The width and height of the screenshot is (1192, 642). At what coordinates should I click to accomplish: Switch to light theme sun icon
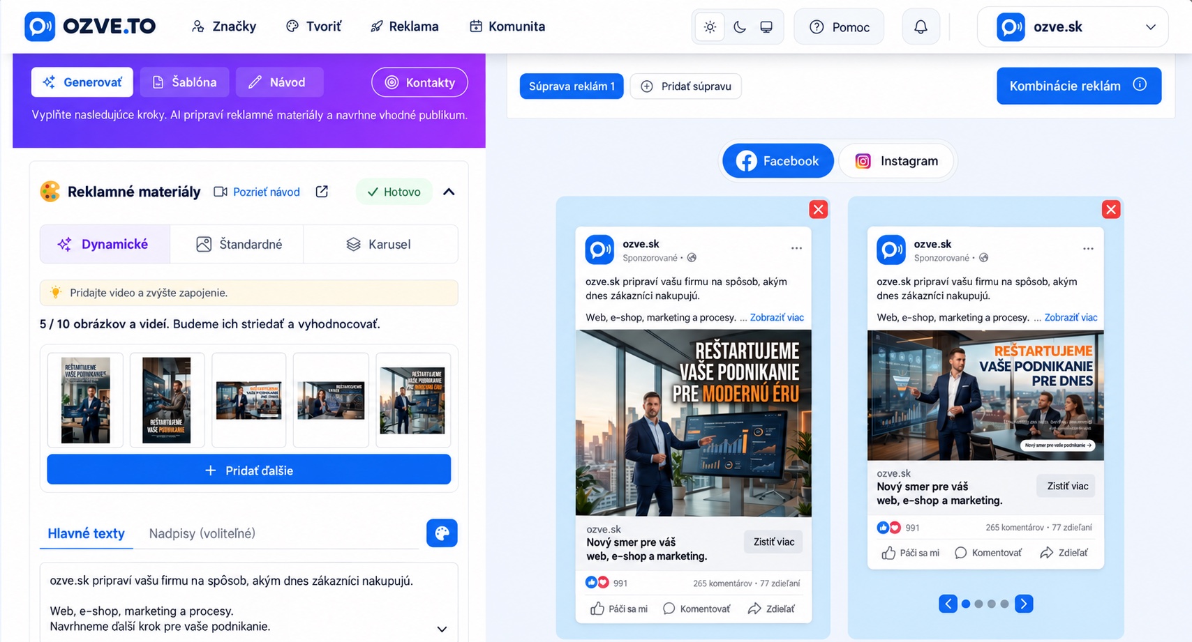[710, 27]
